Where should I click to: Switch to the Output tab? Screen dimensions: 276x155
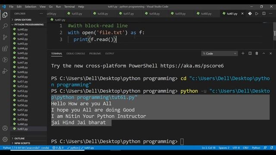pyautogui.click(x=110, y=53)
